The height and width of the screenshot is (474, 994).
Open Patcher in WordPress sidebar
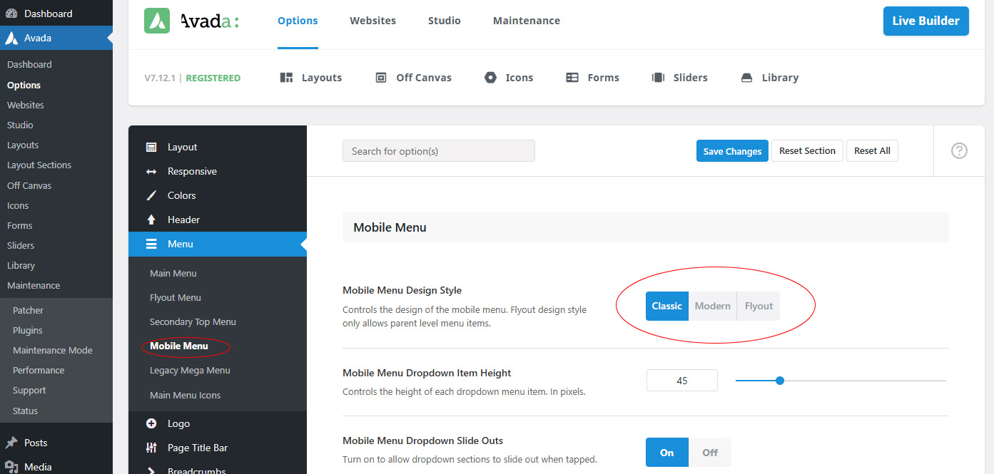tap(28, 310)
